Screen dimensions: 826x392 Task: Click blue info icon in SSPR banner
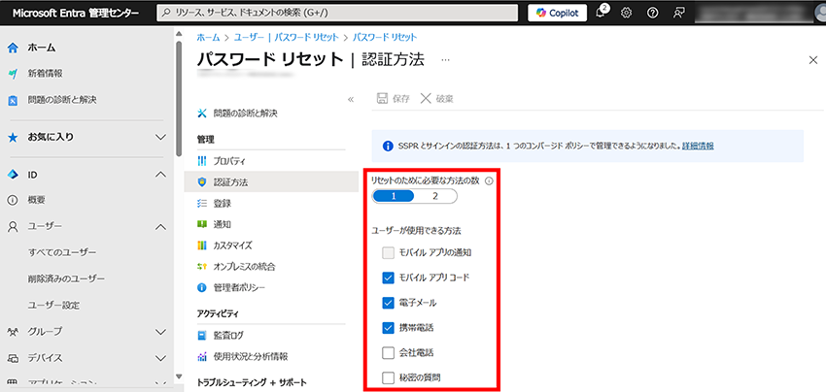pos(387,147)
